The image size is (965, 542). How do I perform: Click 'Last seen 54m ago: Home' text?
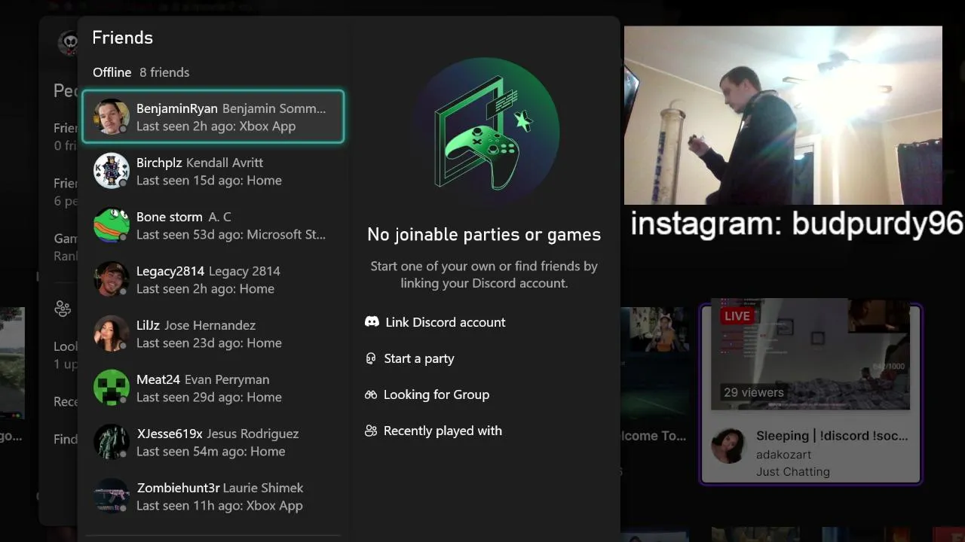(x=210, y=452)
